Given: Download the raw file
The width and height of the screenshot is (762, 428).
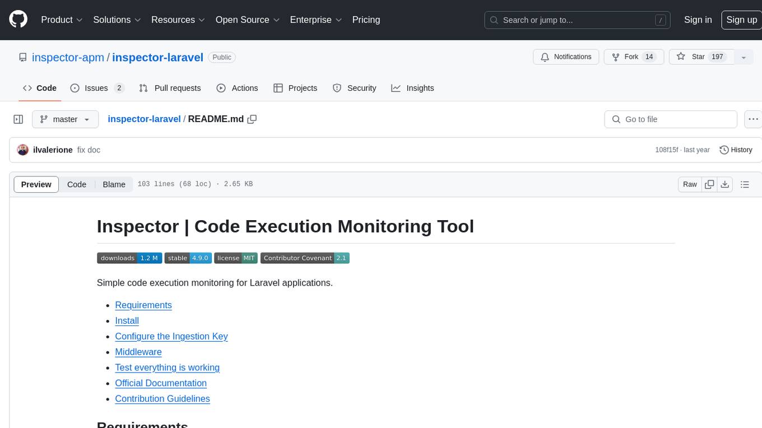Looking at the screenshot, I should click(724, 184).
